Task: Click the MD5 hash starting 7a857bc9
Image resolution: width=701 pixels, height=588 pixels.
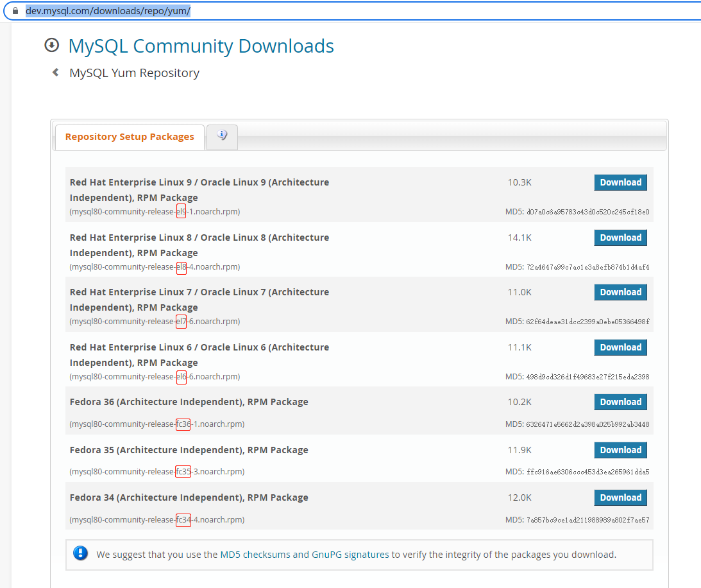Action: (x=588, y=519)
